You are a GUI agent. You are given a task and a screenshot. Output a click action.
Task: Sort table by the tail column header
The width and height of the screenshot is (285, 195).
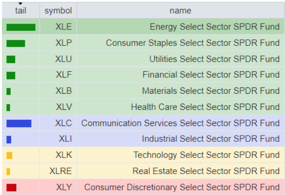click(x=20, y=10)
